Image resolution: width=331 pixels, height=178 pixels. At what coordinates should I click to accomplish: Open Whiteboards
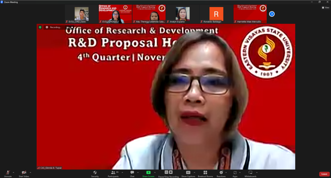pyautogui.click(x=250, y=172)
